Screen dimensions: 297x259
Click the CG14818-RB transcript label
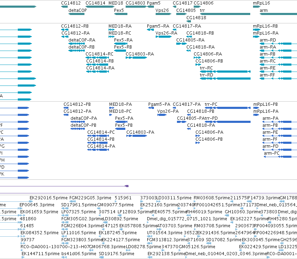pyautogui.click(x=200, y=33)
